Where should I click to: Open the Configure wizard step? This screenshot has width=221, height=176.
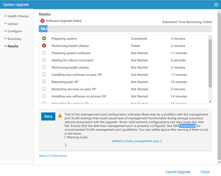14,31
